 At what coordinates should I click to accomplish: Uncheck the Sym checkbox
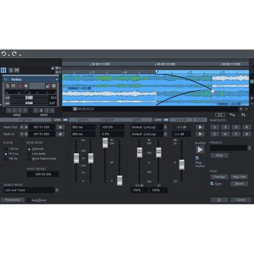[x=212, y=184]
